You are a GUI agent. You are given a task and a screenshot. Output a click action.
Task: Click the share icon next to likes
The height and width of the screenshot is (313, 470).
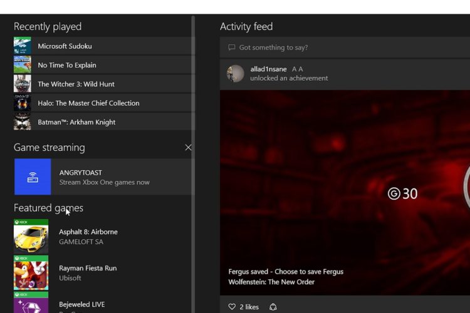[273, 307]
